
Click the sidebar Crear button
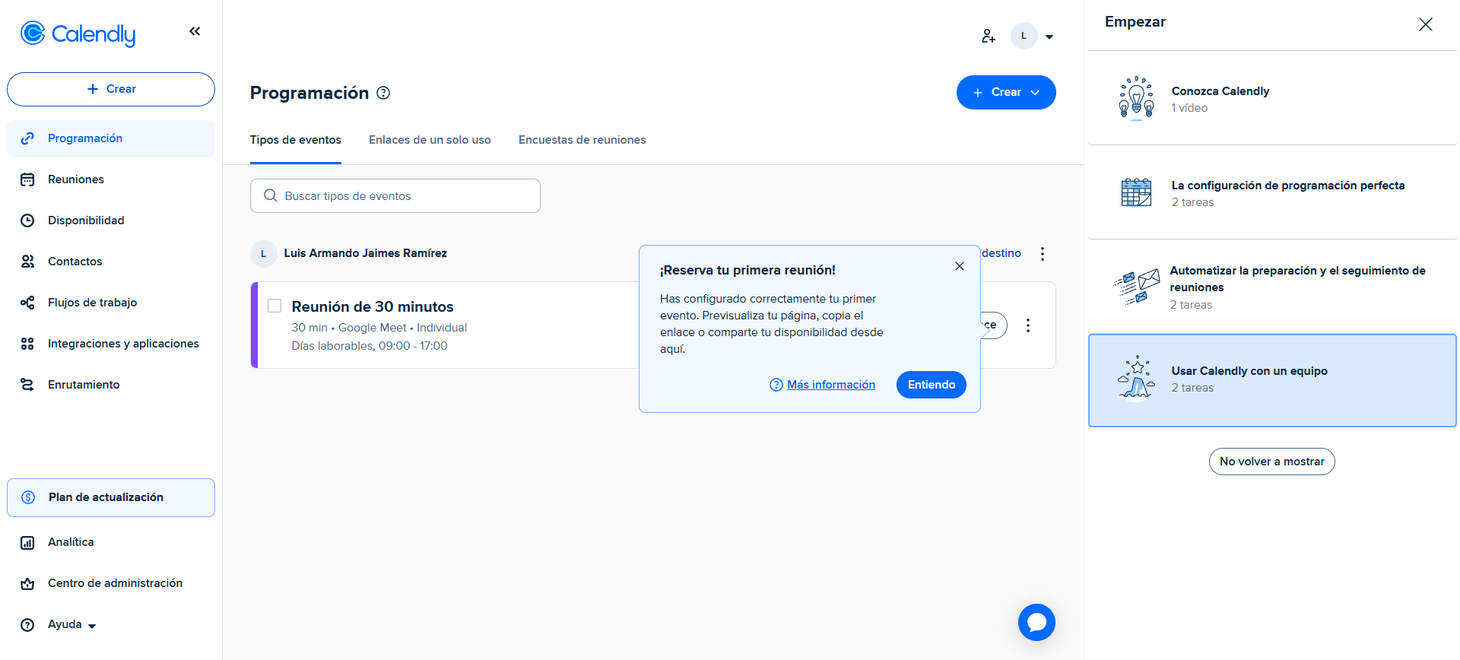coord(111,89)
